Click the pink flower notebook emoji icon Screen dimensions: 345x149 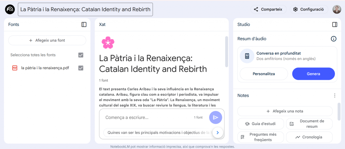[108, 43]
